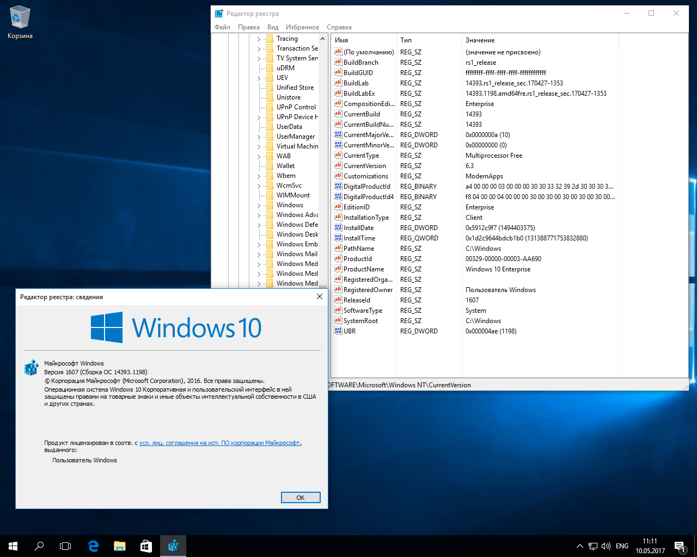The image size is (697, 557).
Task: Open the Файл menu
Action: tap(222, 27)
